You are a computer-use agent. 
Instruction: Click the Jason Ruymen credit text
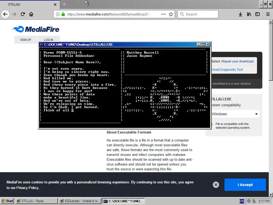139,56
